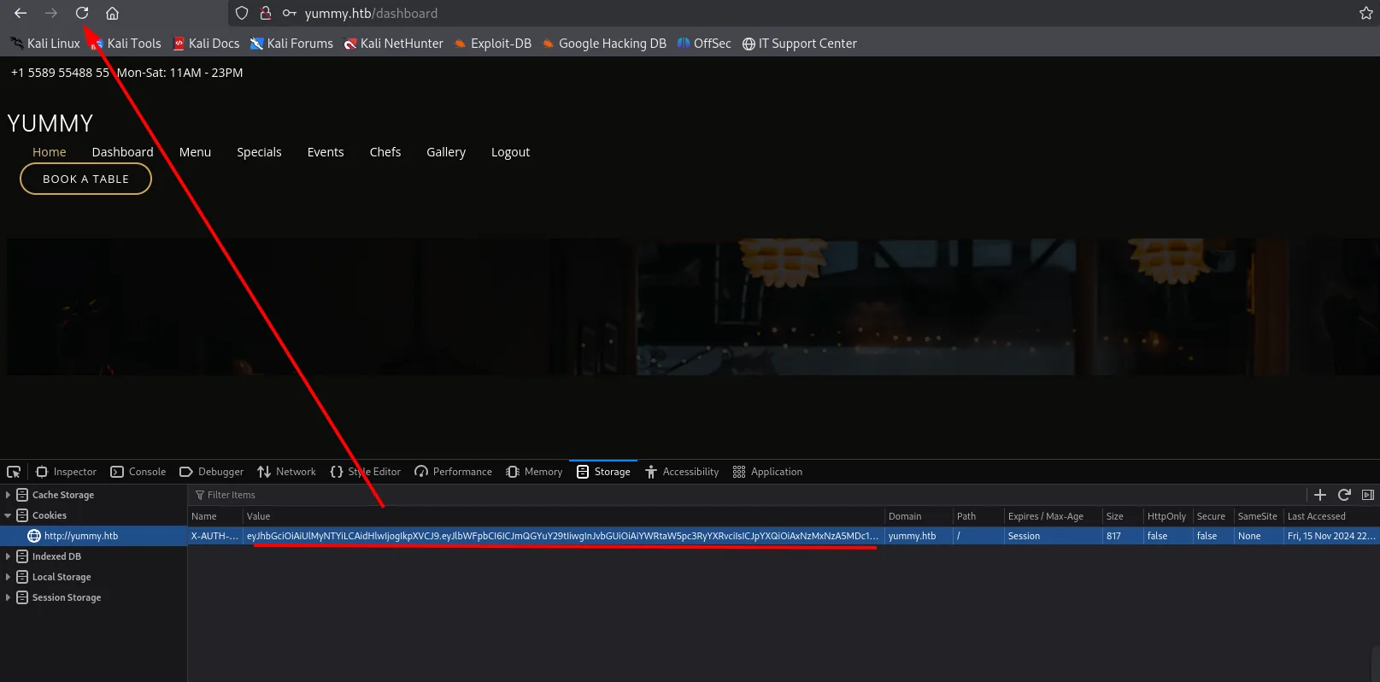Open the Application tab
The image size is (1380, 682).
(x=768, y=472)
